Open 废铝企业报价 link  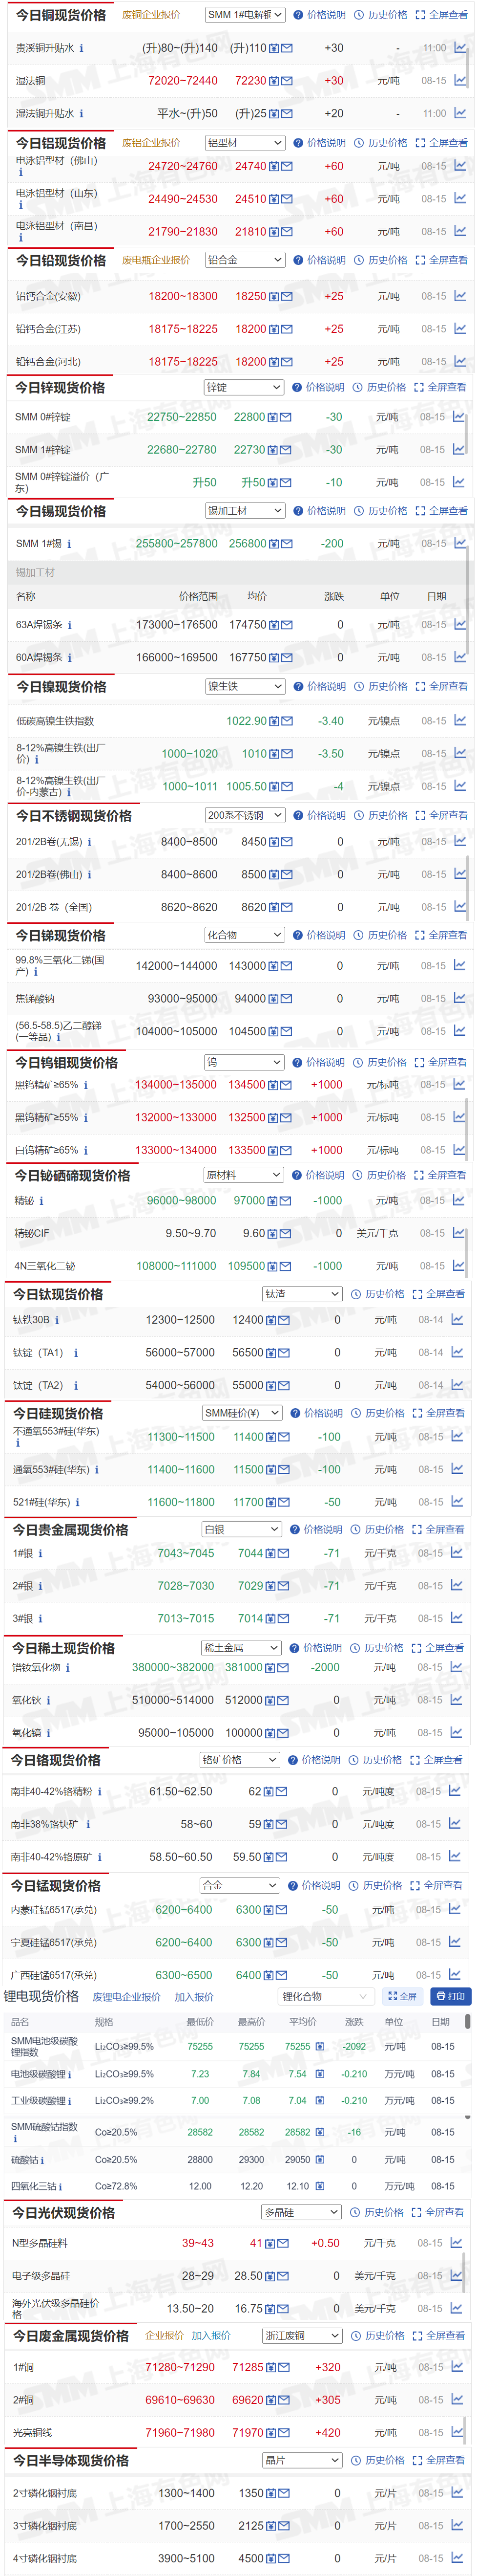point(152,143)
